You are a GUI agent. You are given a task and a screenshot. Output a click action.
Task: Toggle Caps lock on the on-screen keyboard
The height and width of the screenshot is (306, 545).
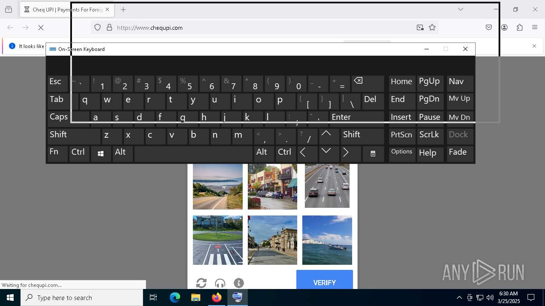coord(68,119)
